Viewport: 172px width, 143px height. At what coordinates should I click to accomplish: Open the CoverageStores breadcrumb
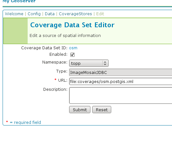(75, 14)
